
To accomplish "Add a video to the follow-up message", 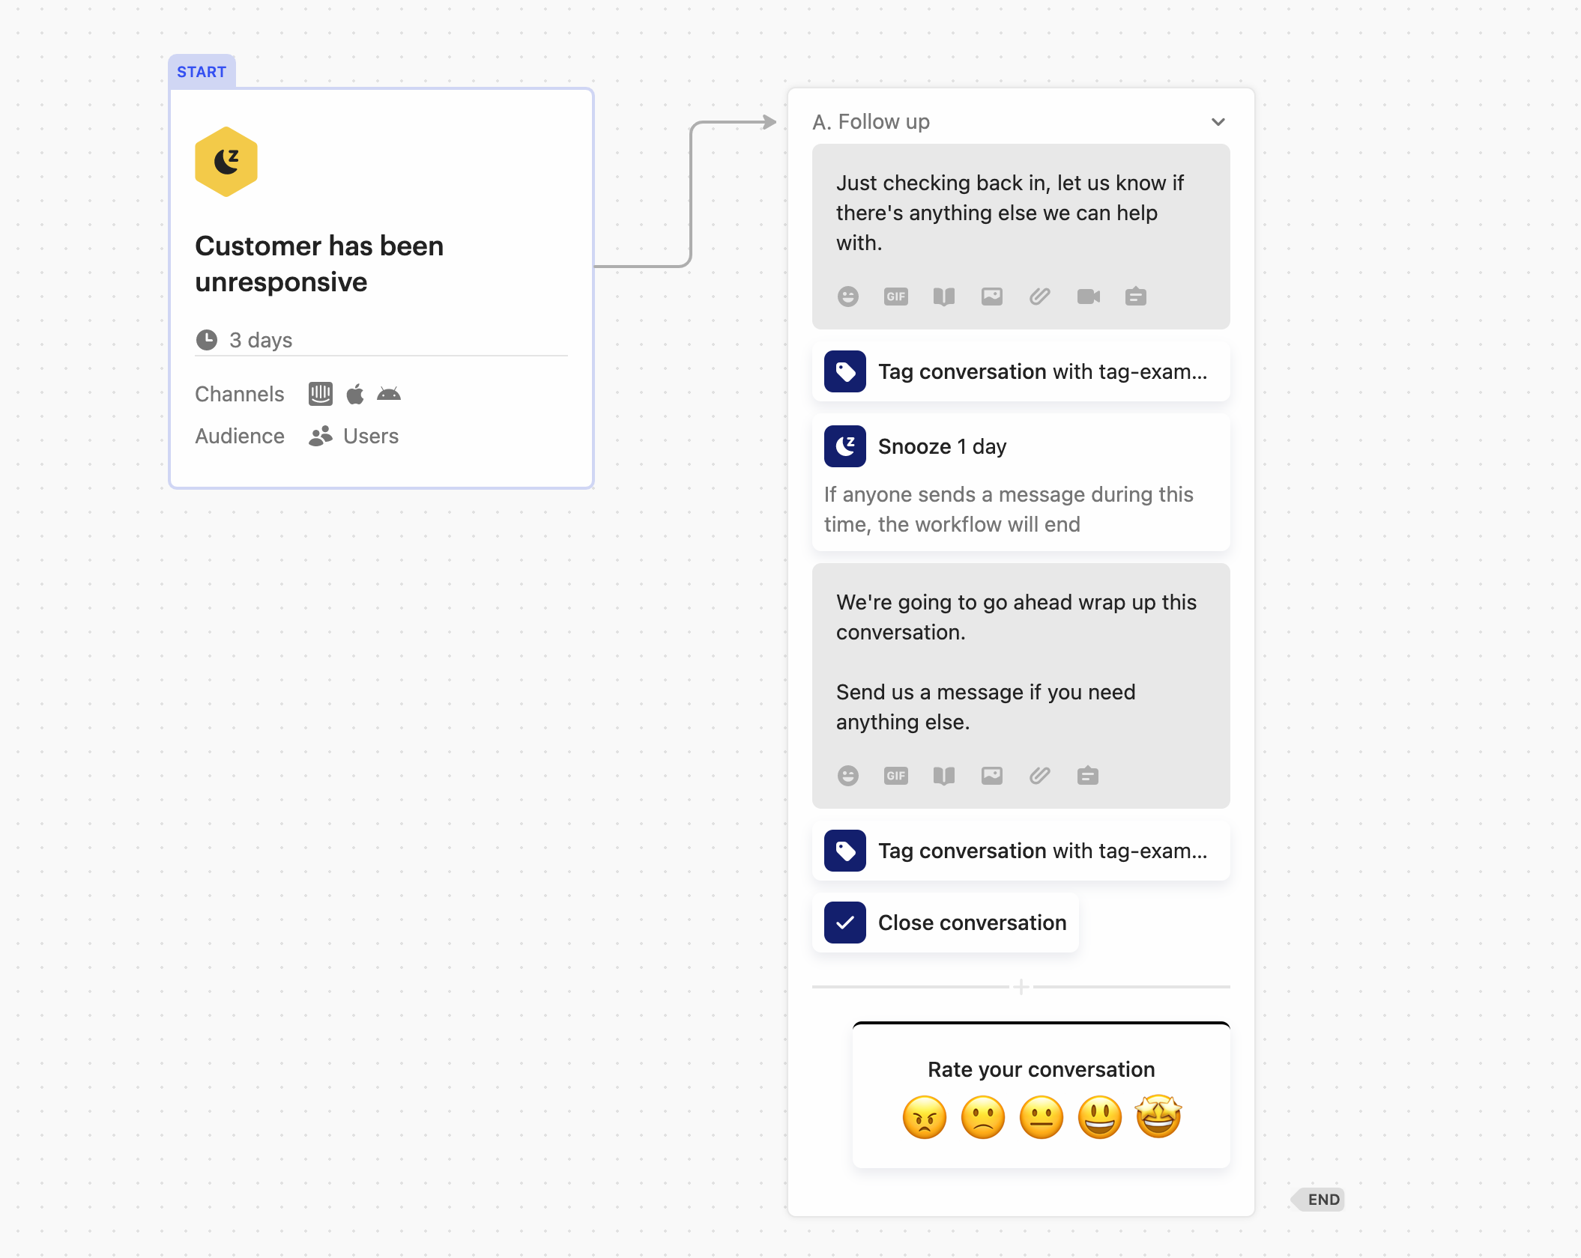I will click(x=1089, y=297).
